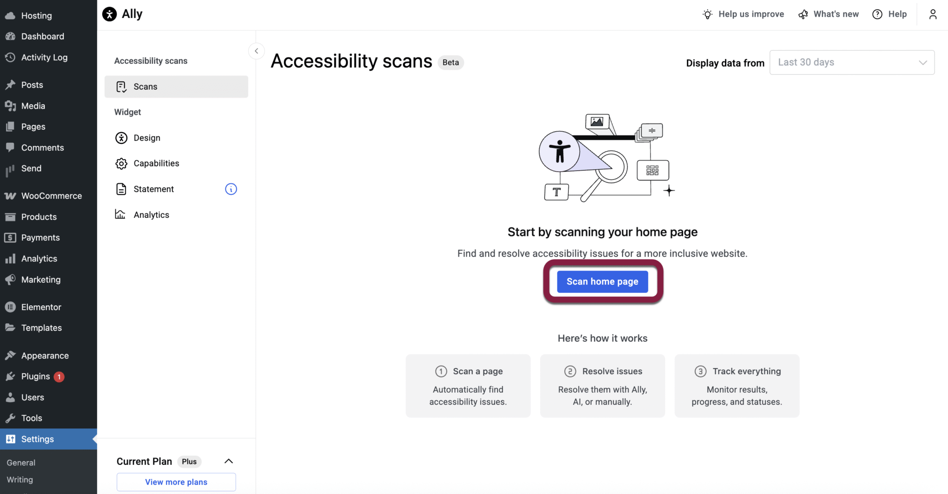The height and width of the screenshot is (494, 948).
Task: Collapse the Current Plan section
Action: (x=228, y=461)
